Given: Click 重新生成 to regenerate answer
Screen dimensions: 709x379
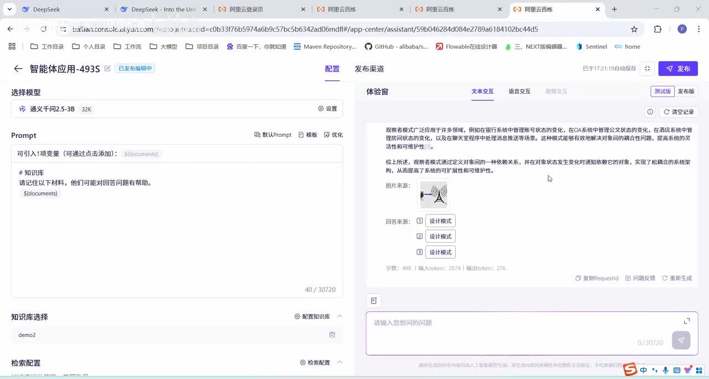Looking at the screenshot, I should pyautogui.click(x=677, y=278).
